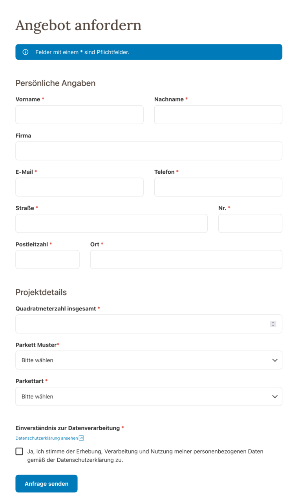Open the Parkettart selection dropdown
This screenshot has height=503, width=298.
click(x=149, y=396)
